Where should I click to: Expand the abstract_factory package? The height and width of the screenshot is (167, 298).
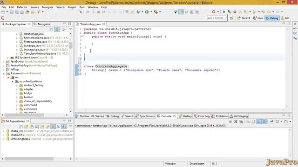(17, 85)
